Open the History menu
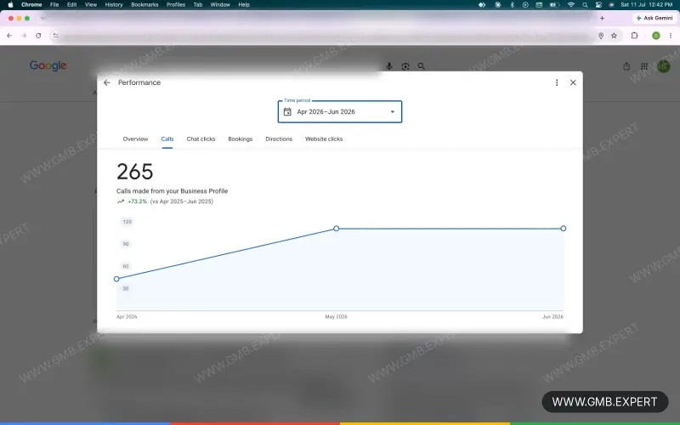680x425 pixels. coord(114,5)
